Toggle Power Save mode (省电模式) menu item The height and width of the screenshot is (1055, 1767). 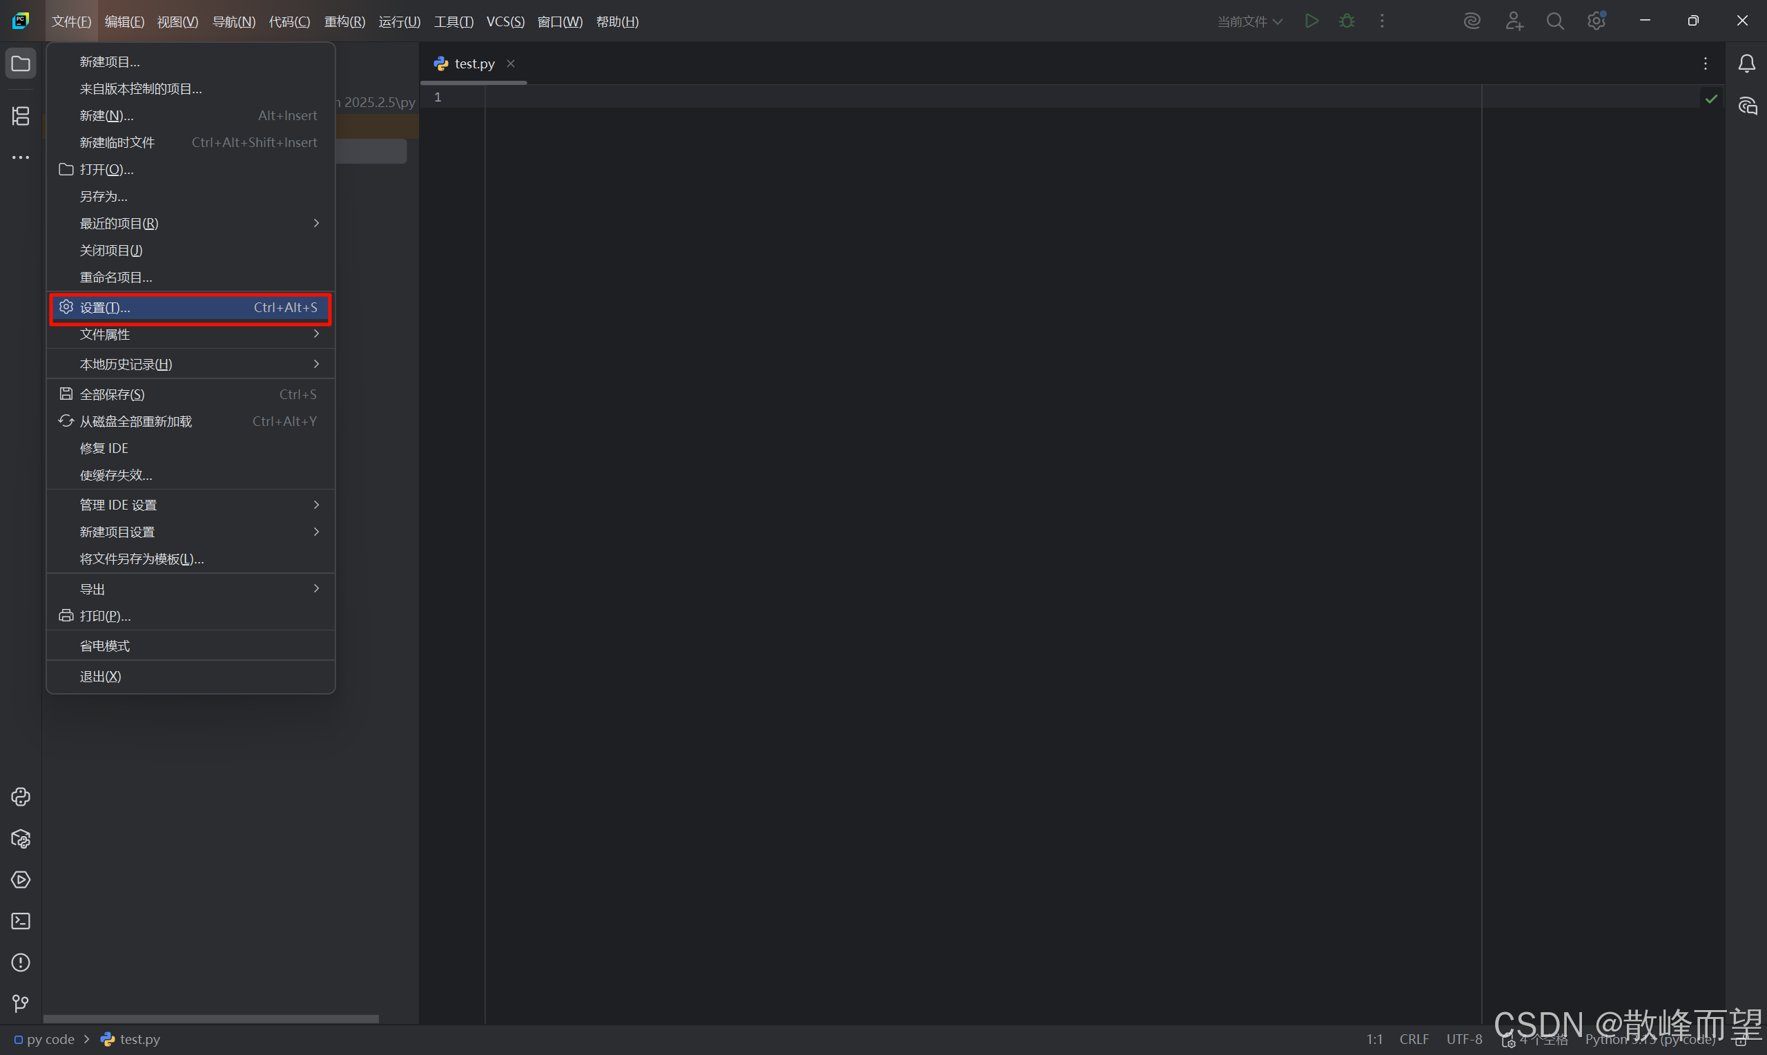point(104,646)
